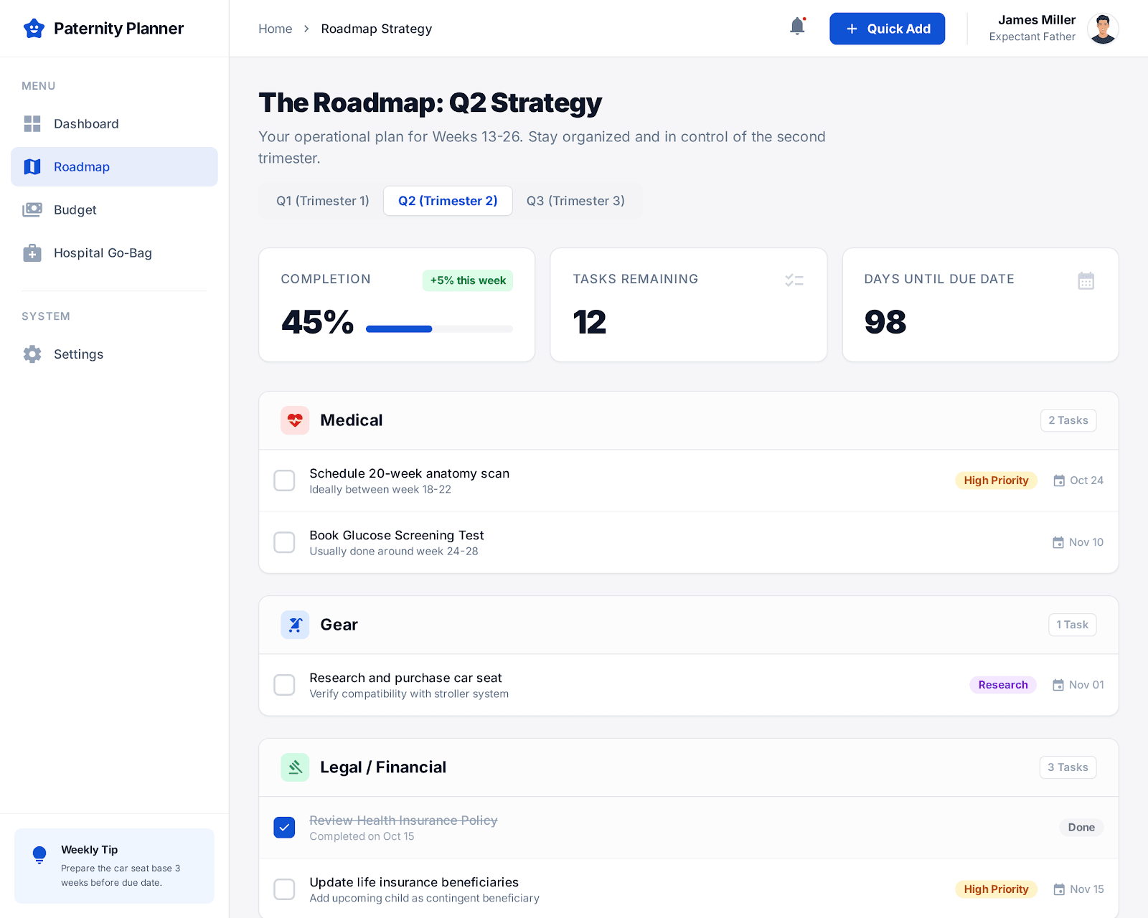
Task: Click the Medical heart icon
Action: (295, 420)
